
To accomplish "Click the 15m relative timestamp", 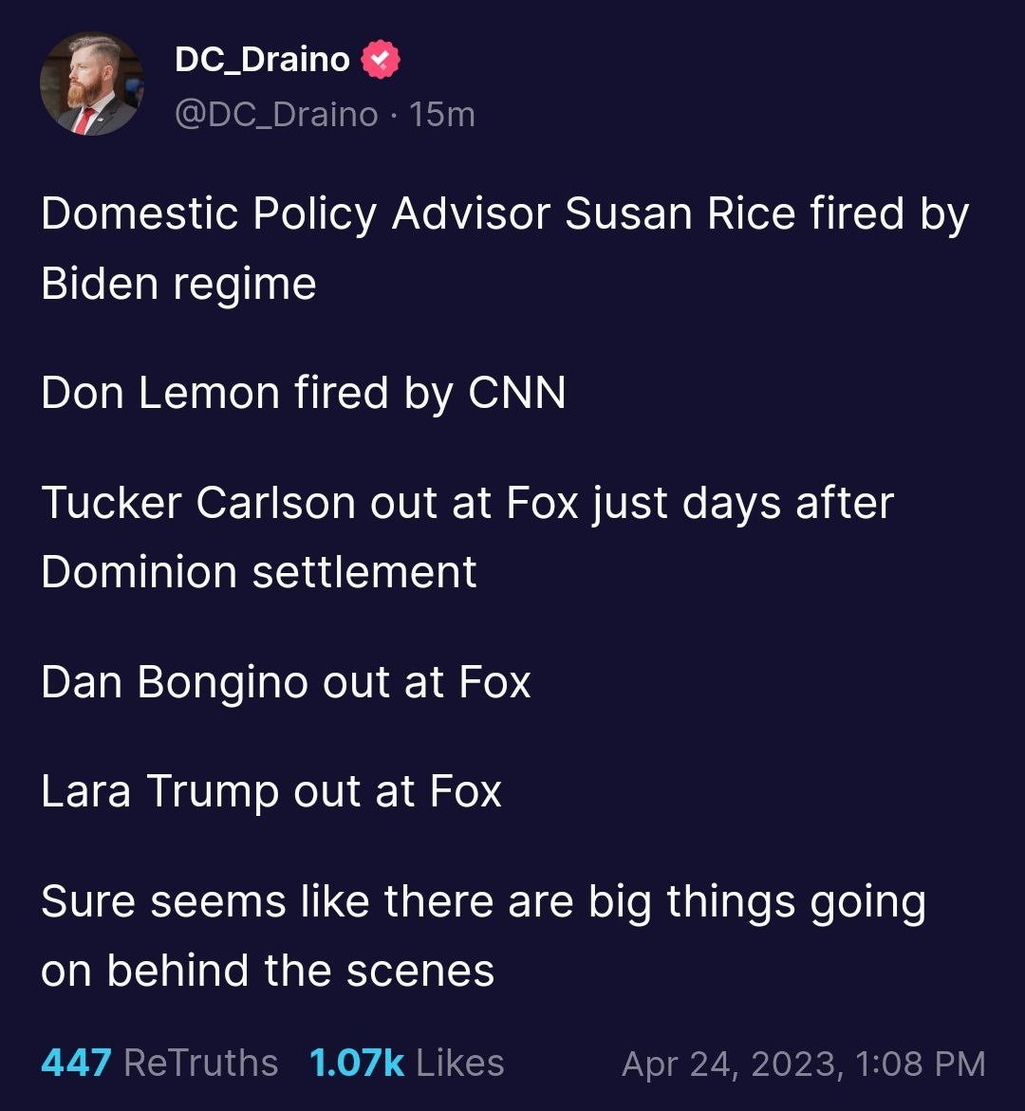I will click(442, 115).
